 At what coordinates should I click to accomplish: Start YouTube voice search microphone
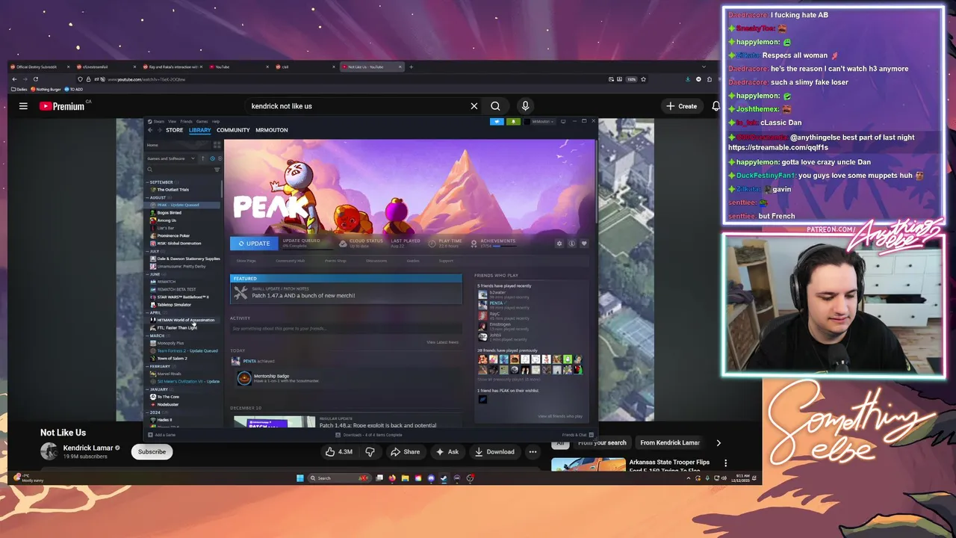point(525,106)
